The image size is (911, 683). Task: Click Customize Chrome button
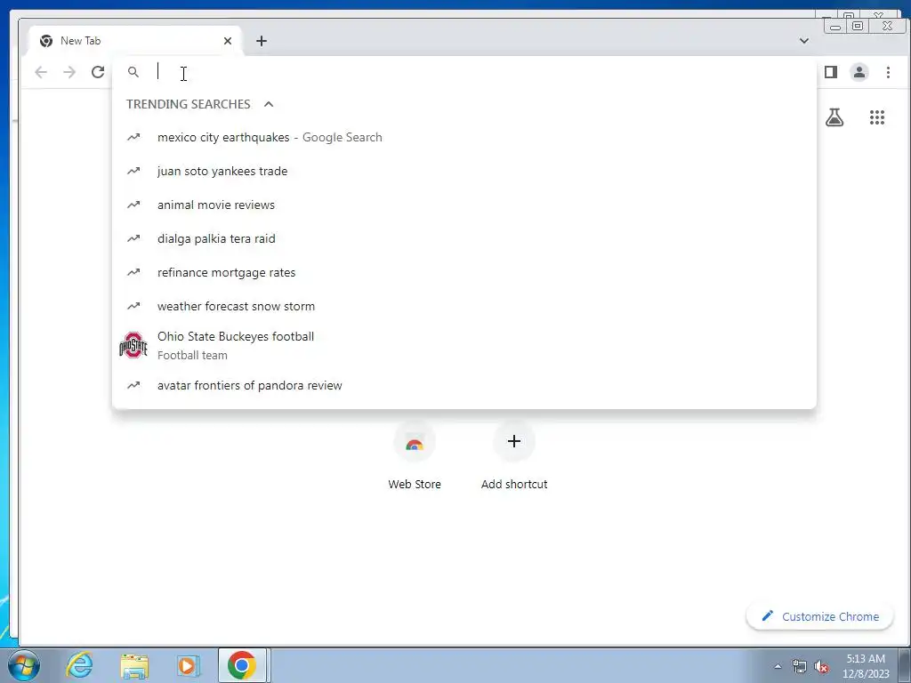(819, 617)
